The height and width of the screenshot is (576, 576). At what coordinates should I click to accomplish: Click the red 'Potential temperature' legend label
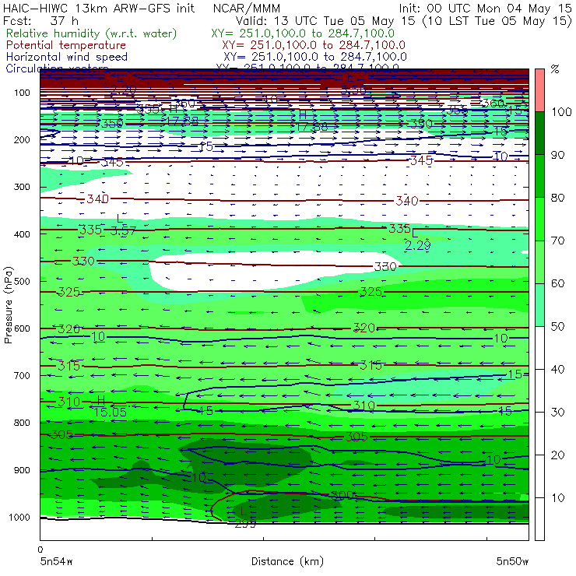click(x=66, y=45)
